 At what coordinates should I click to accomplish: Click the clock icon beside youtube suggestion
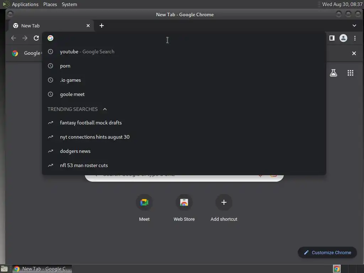pyautogui.click(x=50, y=52)
